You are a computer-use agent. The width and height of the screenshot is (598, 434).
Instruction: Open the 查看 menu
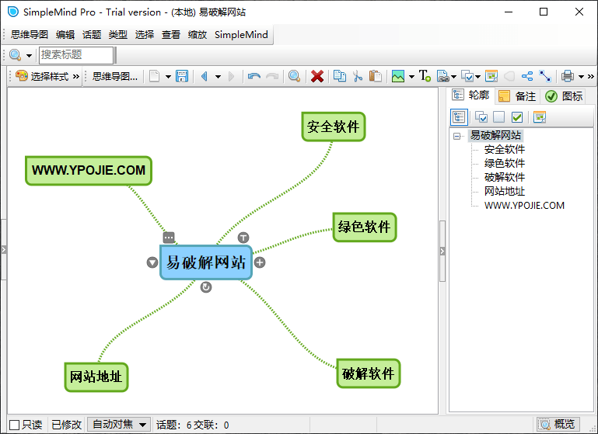(x=171, y=35)
